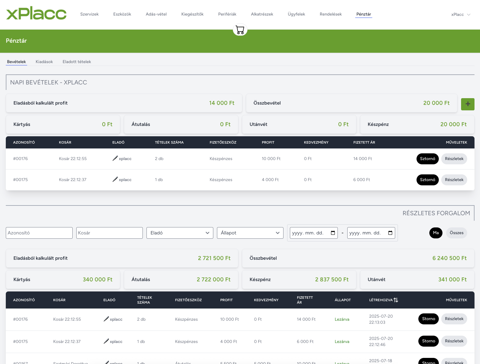Click Kosár 22:12:37 in daily table
480x364 pixels.
pos(73,180)
